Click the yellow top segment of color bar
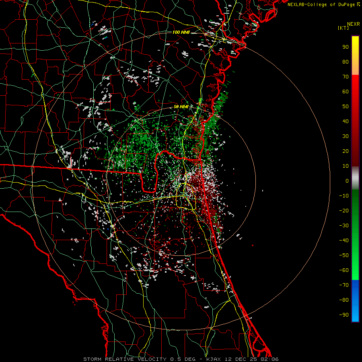 [x=355, y=56]
